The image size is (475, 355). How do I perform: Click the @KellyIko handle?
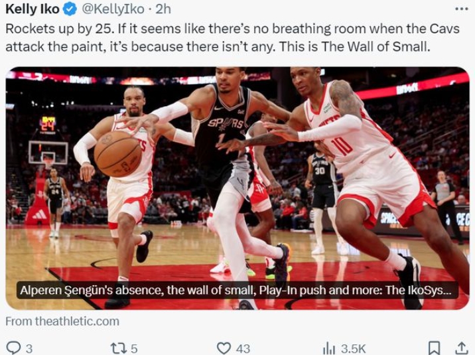[109, 10]
